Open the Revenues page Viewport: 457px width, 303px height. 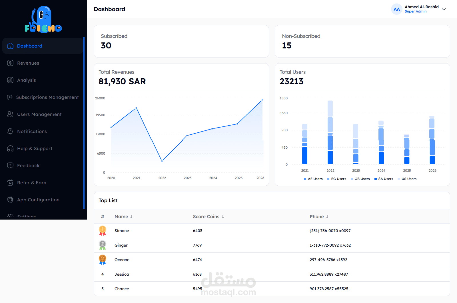coord(43,63)
